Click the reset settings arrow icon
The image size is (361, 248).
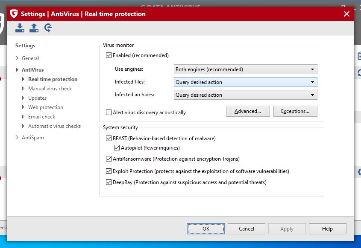click(x=48, y=28)
